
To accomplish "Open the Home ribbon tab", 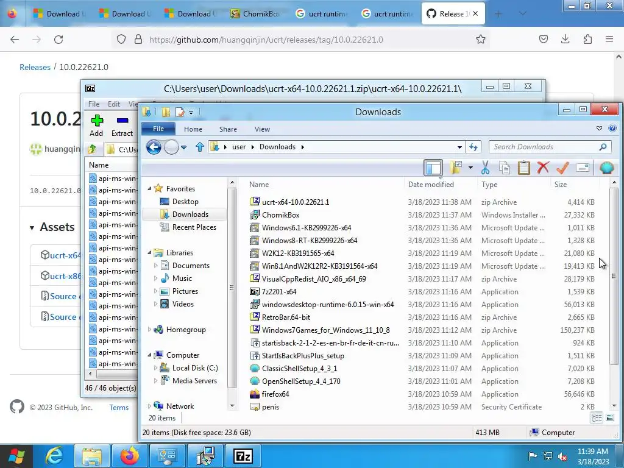I will (x=193, y=129).
